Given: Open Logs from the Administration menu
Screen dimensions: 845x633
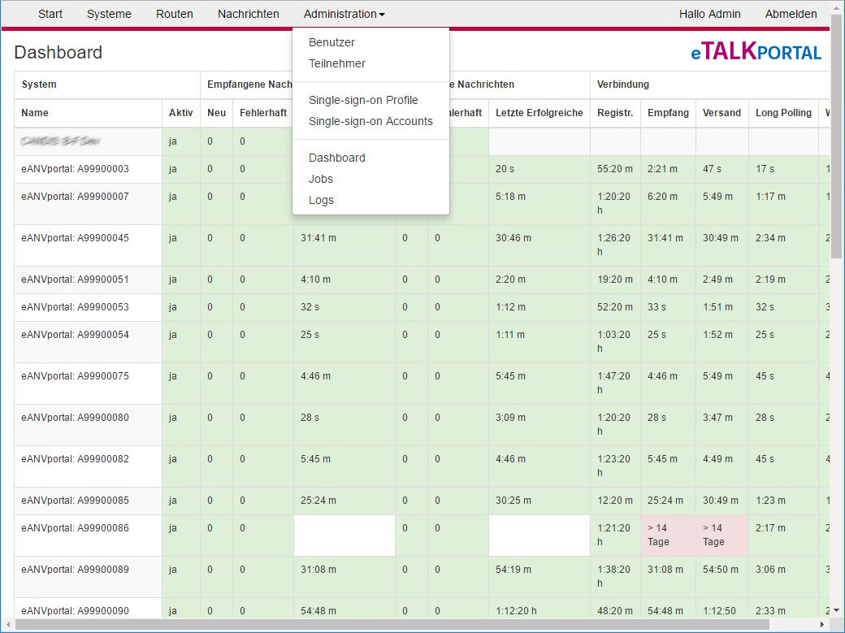Looking at the screenshot, I should coord(321,200).
